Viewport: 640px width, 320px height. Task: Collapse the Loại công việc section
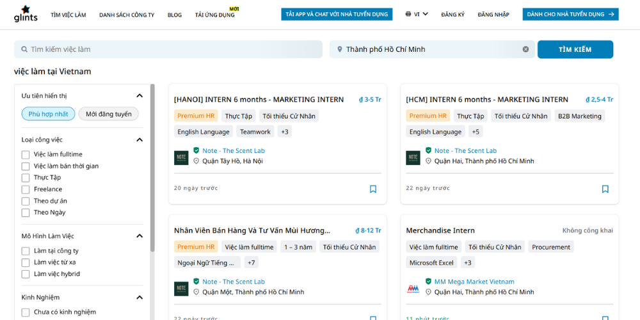click(x=140, y=140)
